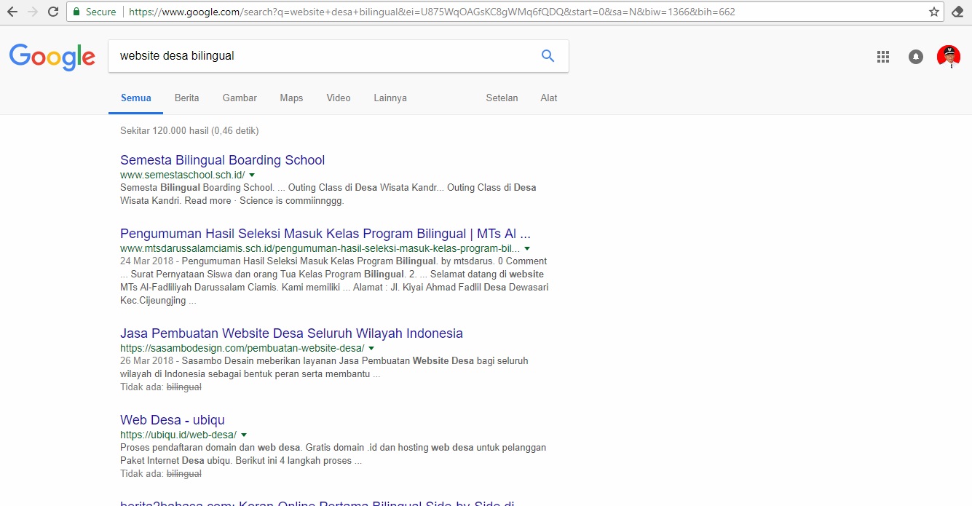Expand arrow next to sasambodesign.com URL

click(371, 349)
